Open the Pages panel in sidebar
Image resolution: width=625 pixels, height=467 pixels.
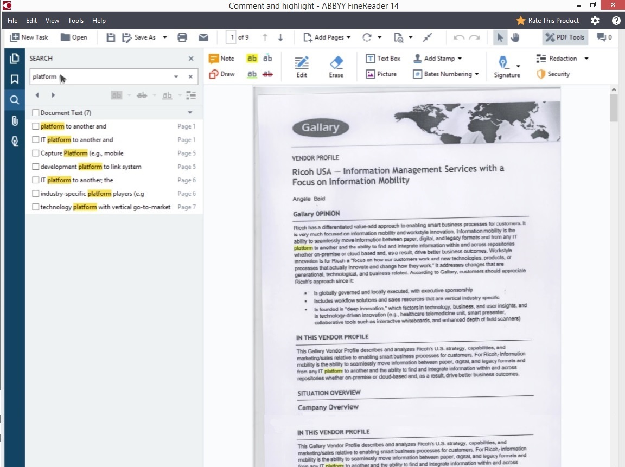click(x=14, y=59)
